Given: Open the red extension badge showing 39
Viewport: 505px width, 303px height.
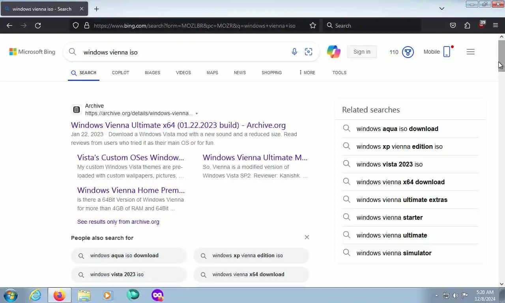Looking at the screenshot, I should click(482, 24).
